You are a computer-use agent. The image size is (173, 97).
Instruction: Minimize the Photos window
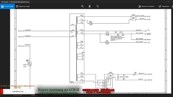coord(168,2)
